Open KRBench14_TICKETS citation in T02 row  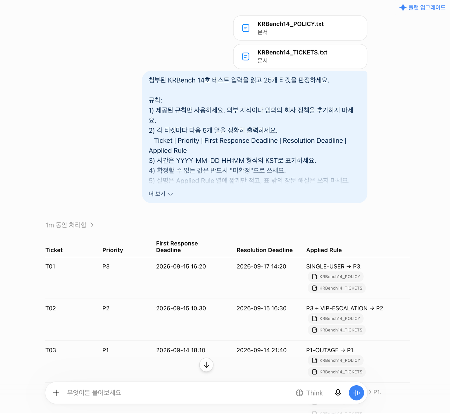[337, 330]
